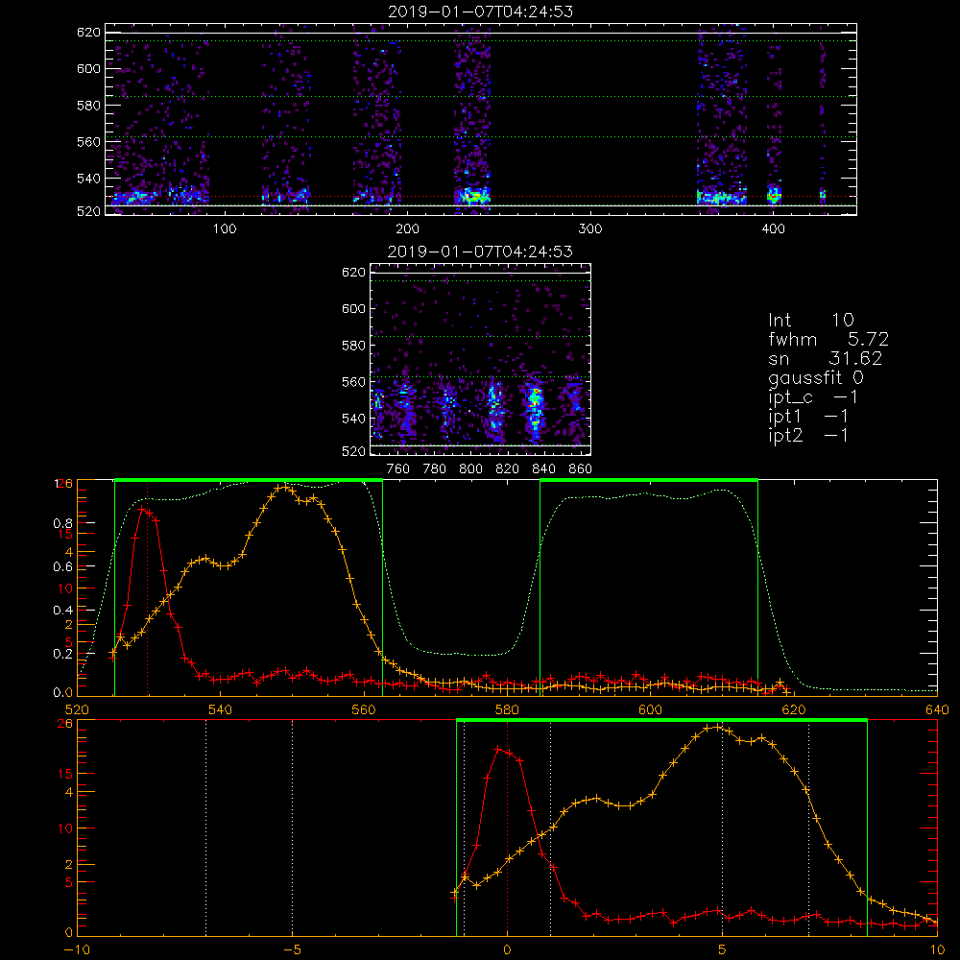
Task: Click x-axis label 5 on bottom plot
Action: [x=723, y=950]
